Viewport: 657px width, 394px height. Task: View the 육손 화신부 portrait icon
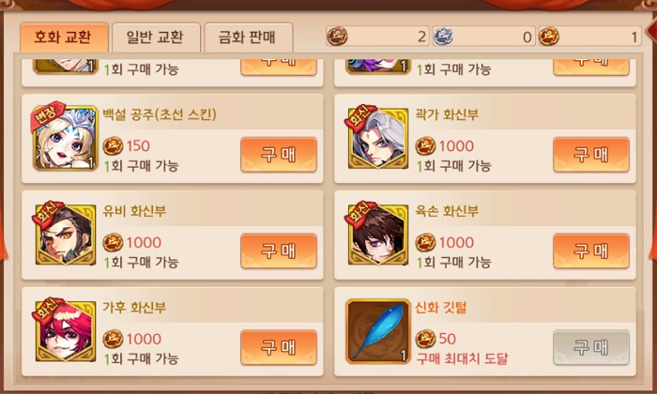point(377,235)
